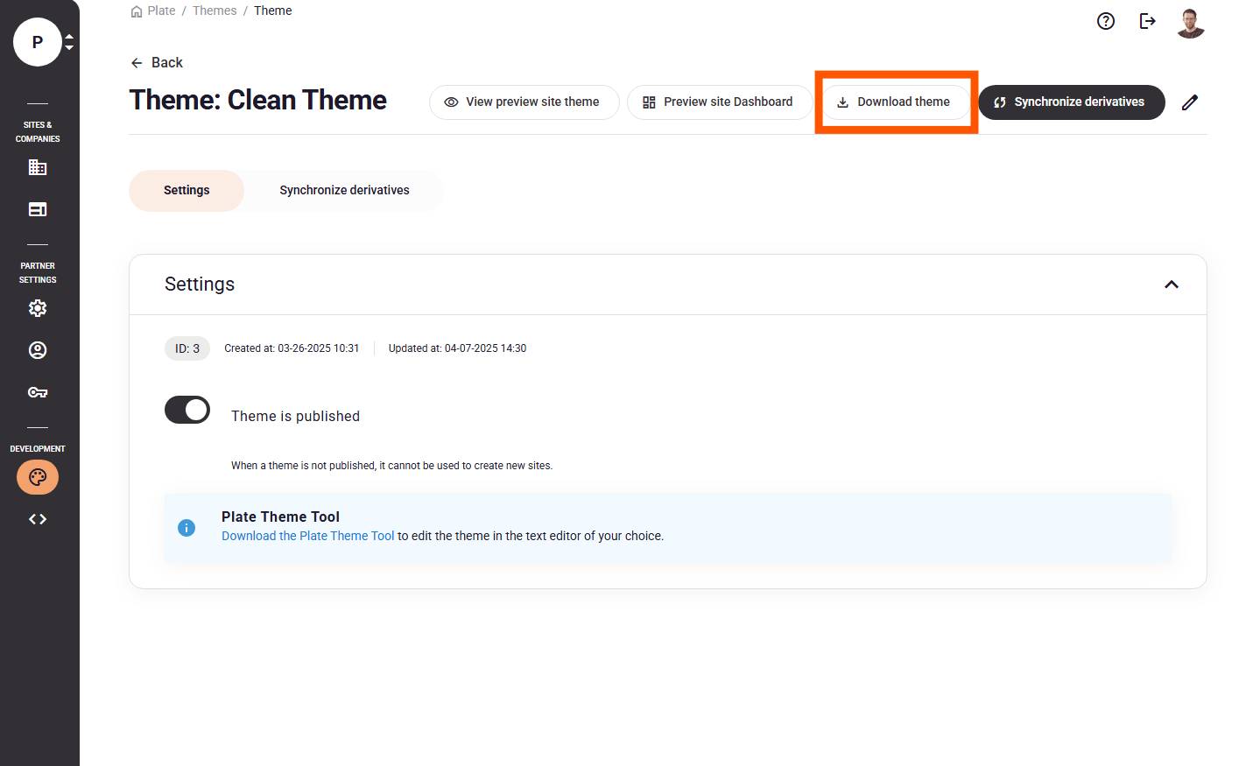Open the code brackets icon in sidebar
The height and width of the screenshot is (766, 1253).
point(38,519)
